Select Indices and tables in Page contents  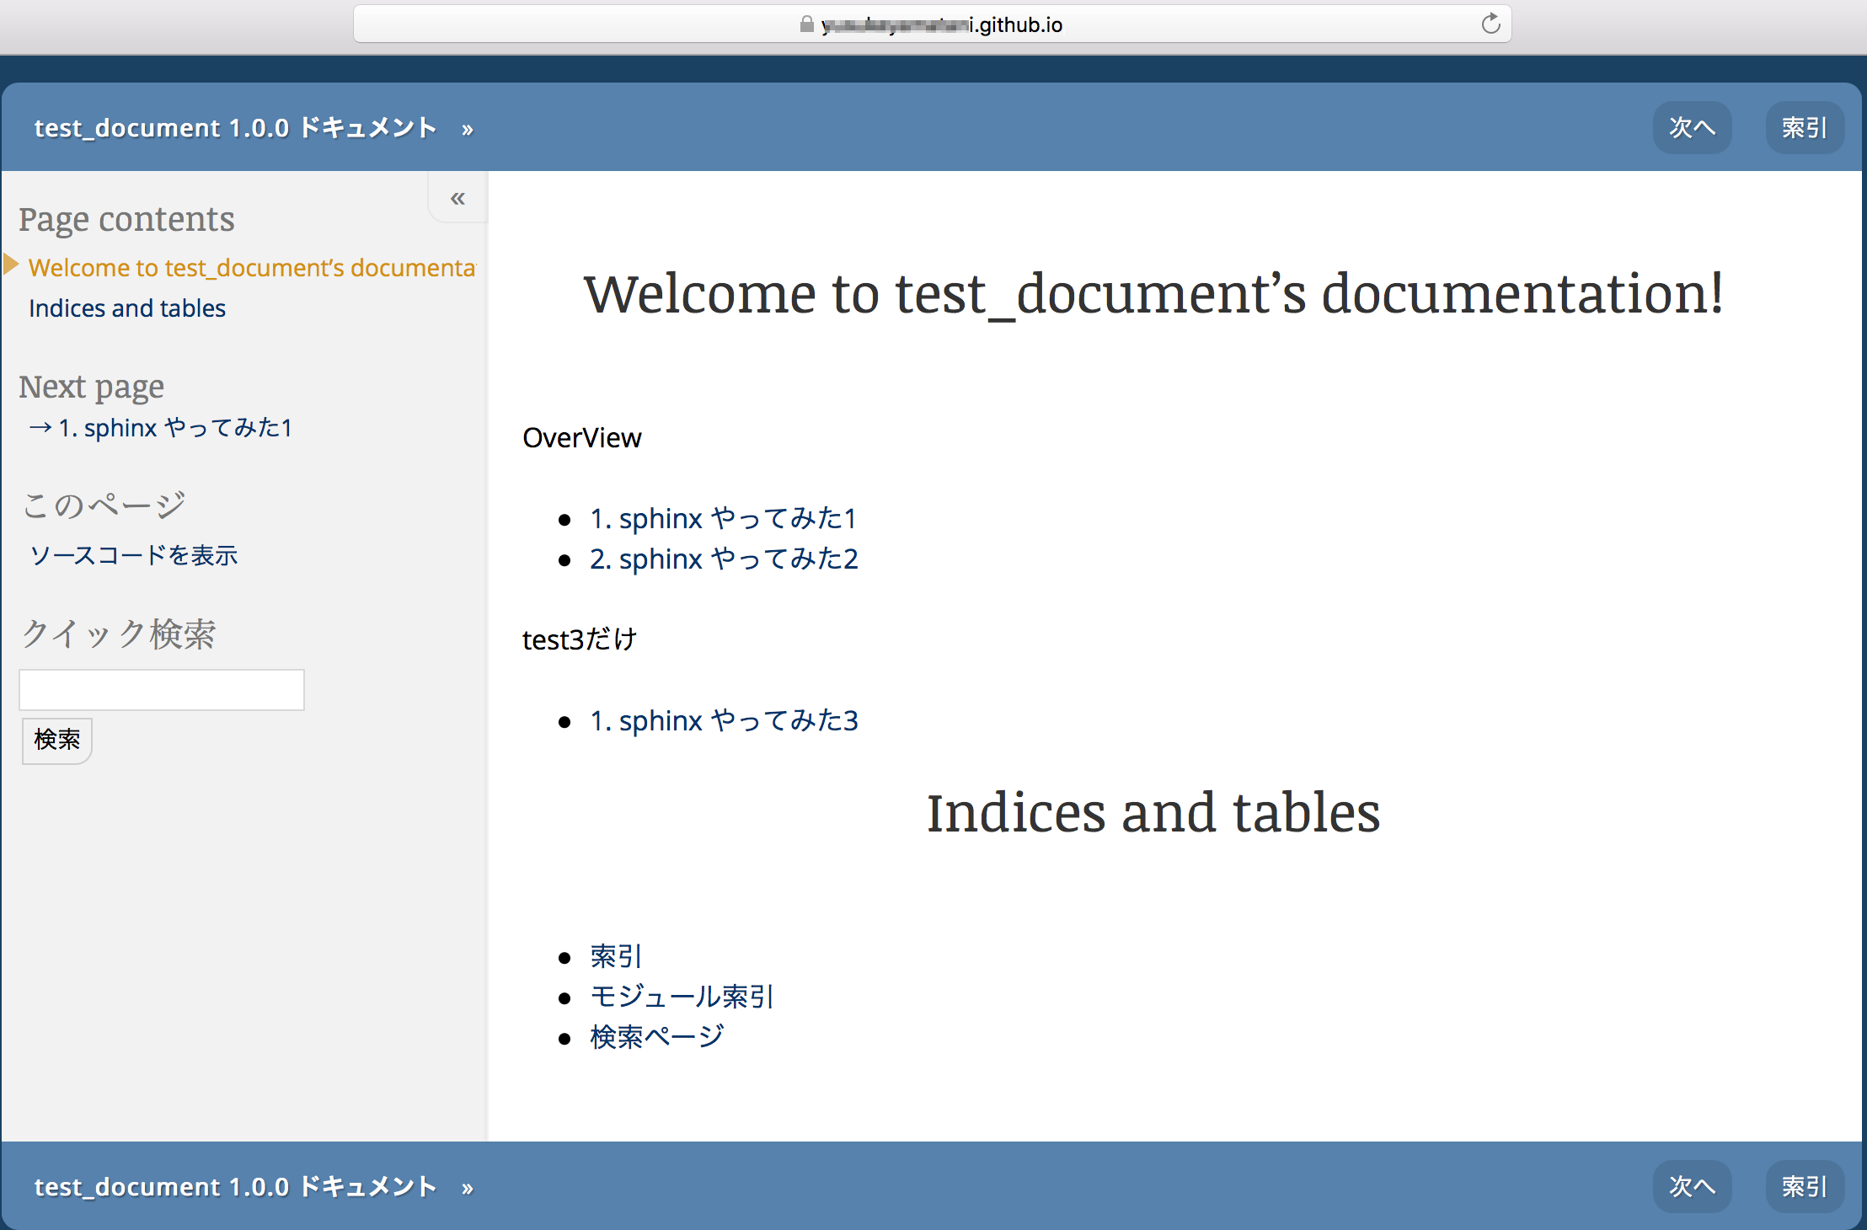126,307
